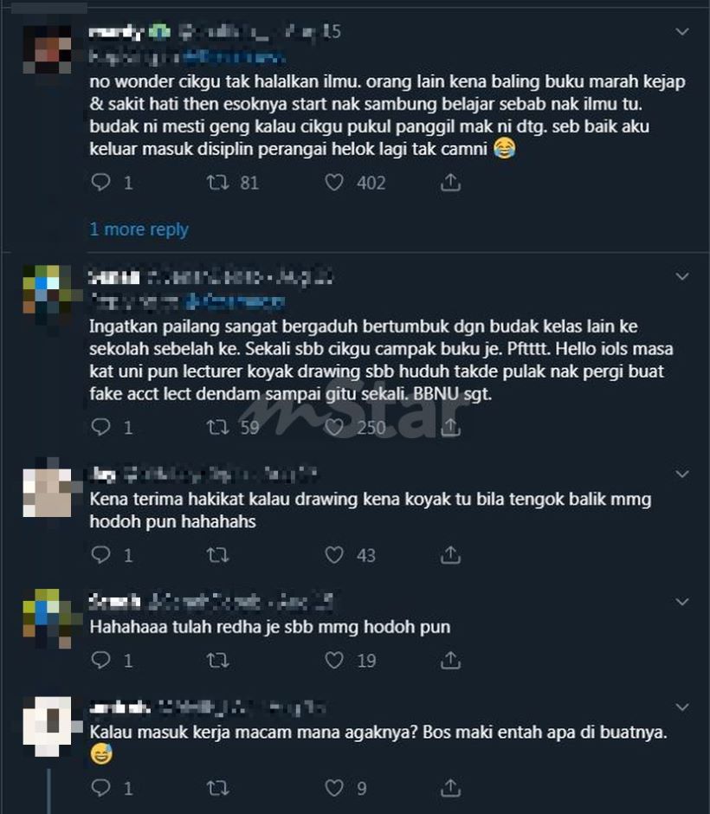The height and width of the screenshot is (814, 710).
Task: Open options chevron on first tweet
Action: click(682, 32)
